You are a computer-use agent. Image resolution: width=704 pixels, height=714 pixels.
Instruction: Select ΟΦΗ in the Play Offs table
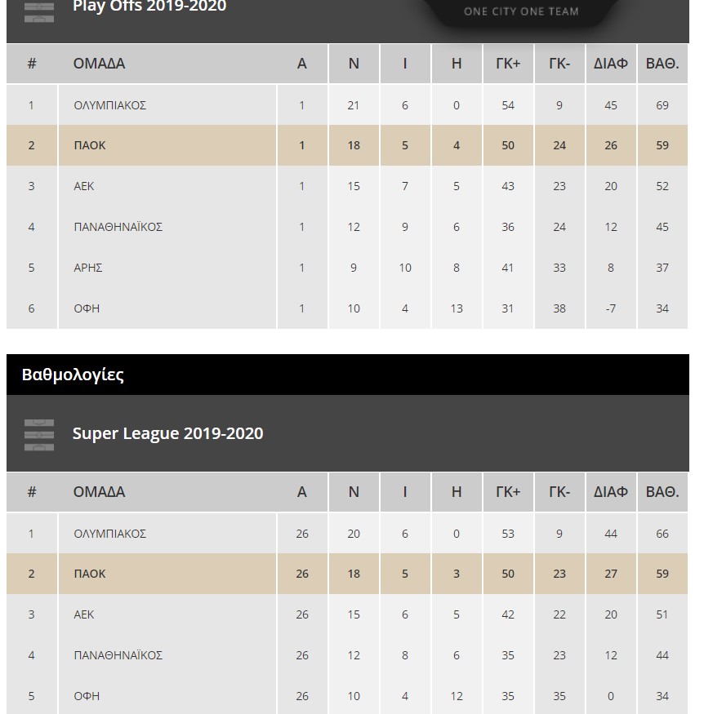(x=87, y=308)
